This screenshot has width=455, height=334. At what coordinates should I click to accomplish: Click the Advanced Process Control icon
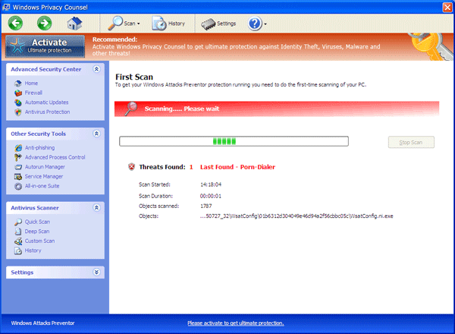pyautogui.click(x=18, y=157)
